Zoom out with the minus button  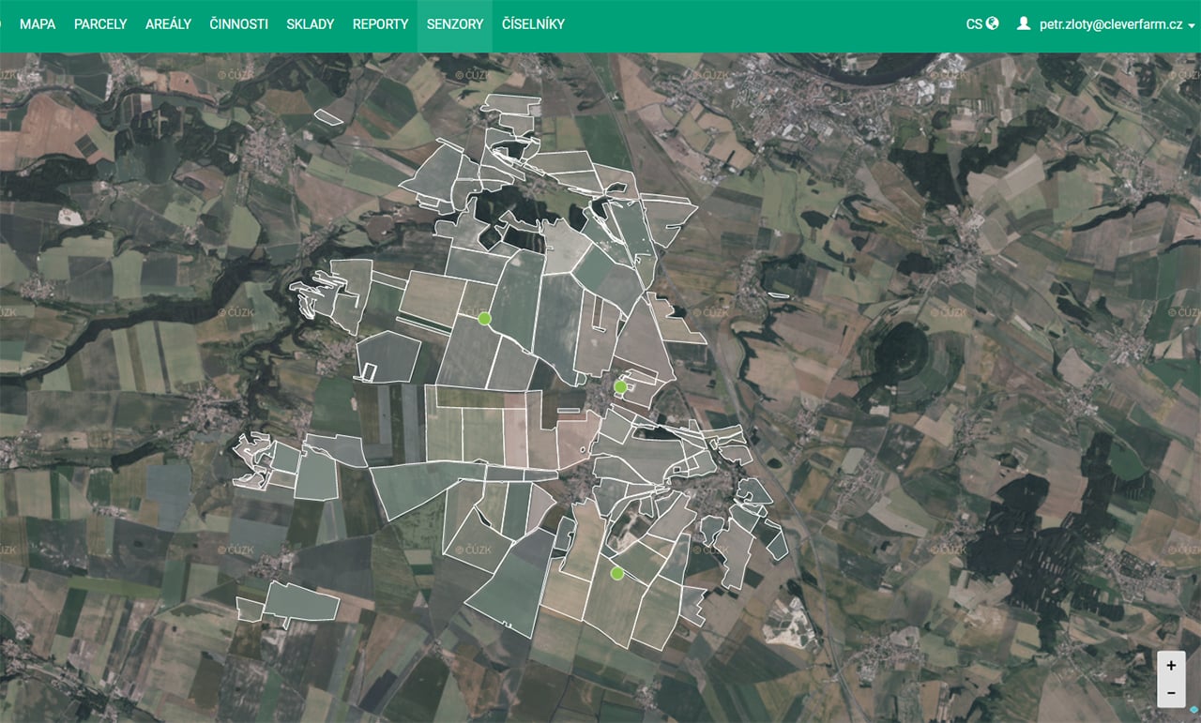pyautogui.click(x=1171, y=694)
